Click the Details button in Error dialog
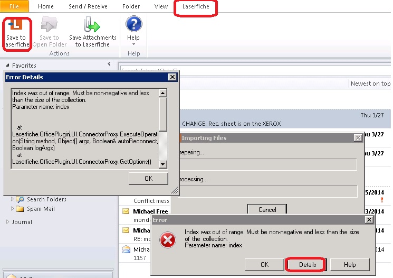 (308, 264)
